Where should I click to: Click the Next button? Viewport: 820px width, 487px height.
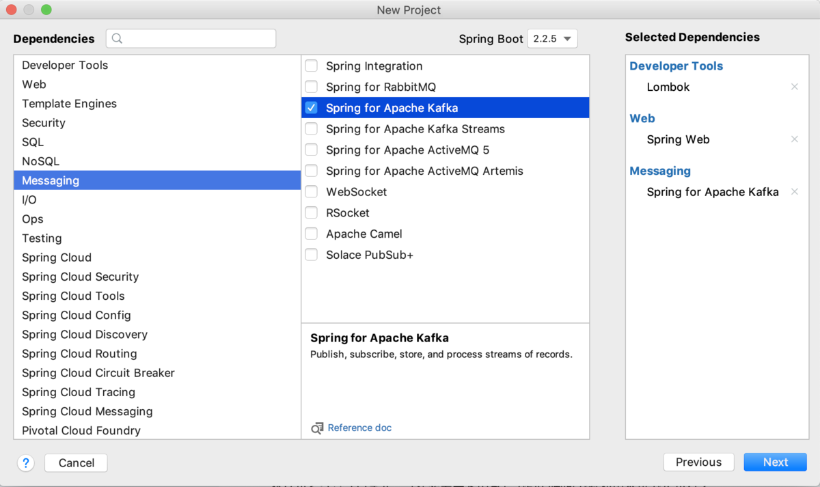click(775, 462)
